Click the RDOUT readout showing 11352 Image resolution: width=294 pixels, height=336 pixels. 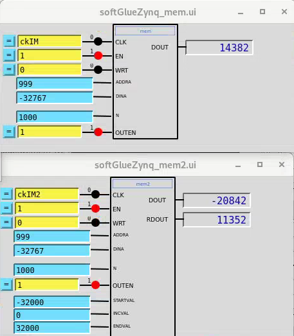(217, 220)
